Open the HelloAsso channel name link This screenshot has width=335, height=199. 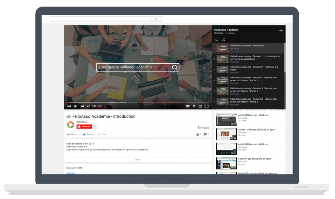81,122
